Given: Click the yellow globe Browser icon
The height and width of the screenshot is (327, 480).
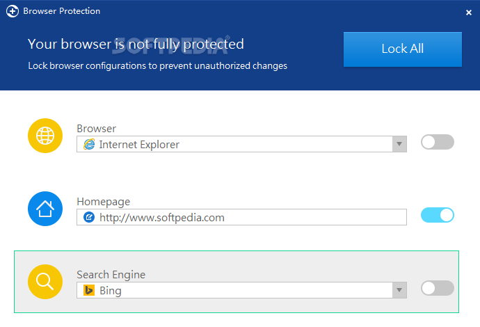Looking at the screenshot, I should (x=45, y=136).
